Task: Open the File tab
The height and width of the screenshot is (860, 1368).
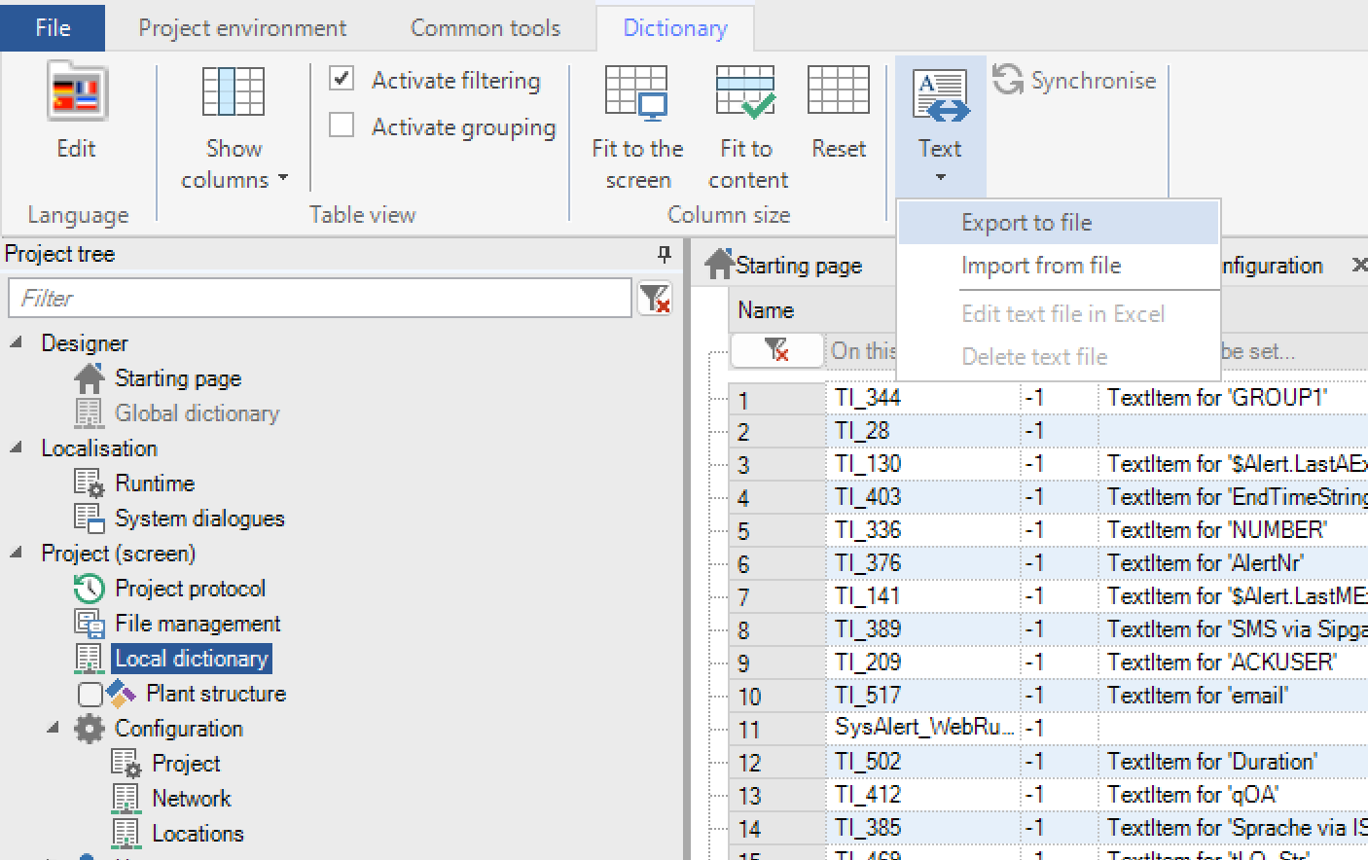Action: tap(53, 27)
